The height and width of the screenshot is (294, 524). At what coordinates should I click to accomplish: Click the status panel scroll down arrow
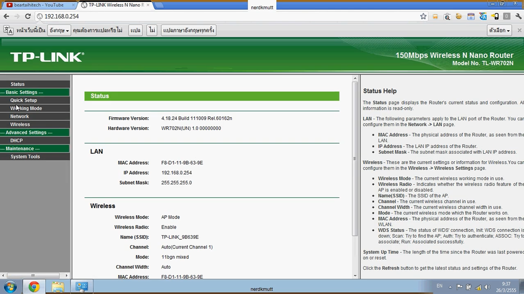[x=355, y=276]
